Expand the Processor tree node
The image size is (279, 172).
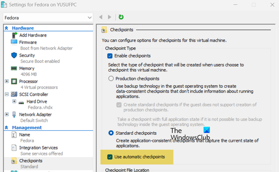pyautogui.click(x=7, y=81)
